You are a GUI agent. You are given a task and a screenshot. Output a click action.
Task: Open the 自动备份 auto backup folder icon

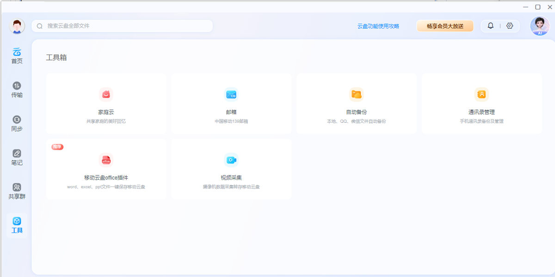point(356,95)
